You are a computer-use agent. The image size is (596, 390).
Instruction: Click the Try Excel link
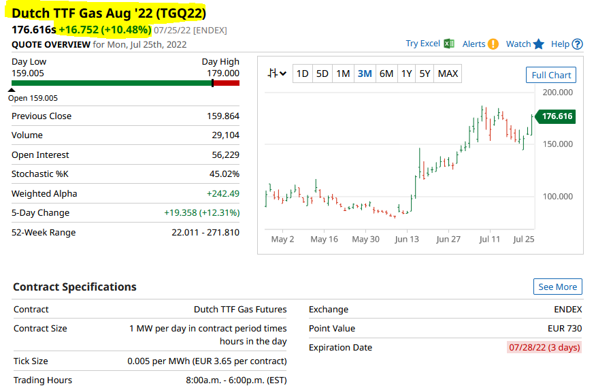tap(423, 44)
